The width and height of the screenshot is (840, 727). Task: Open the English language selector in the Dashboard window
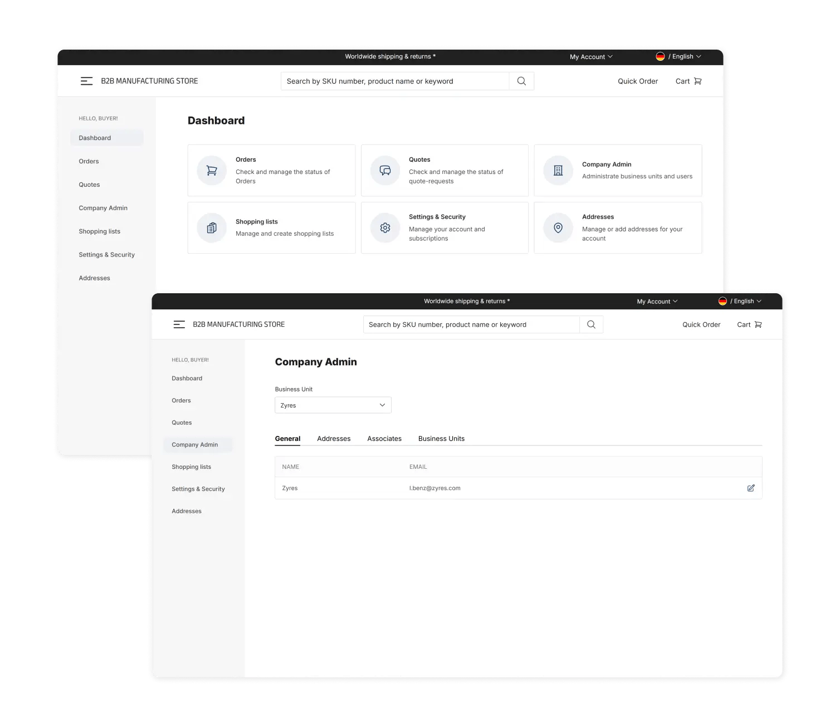pyautogui.click(x=678, y=56)
